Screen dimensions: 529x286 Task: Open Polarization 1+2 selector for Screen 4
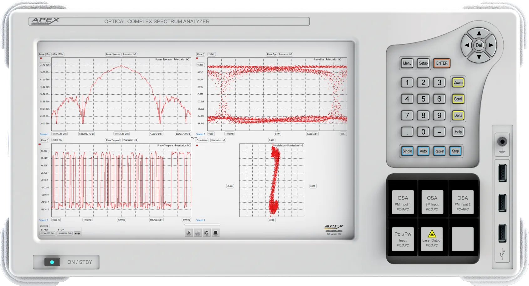coord(218,141)
